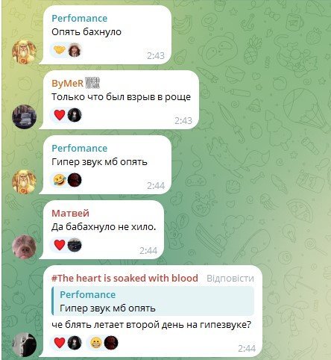This screenshot has width=331, height=360.
Task: Click the grinning emoji reaction on last message
Action: tap(96, 343)
